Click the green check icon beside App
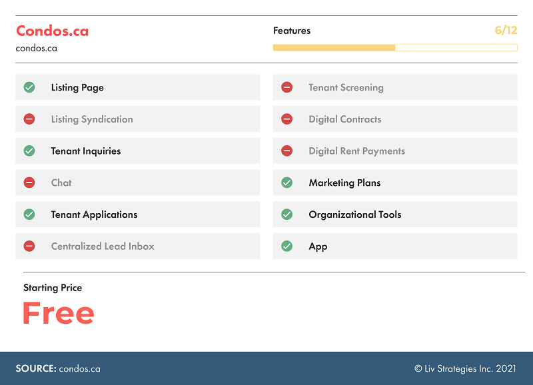This screenshot has width=533, height=385. click(287, 246)
